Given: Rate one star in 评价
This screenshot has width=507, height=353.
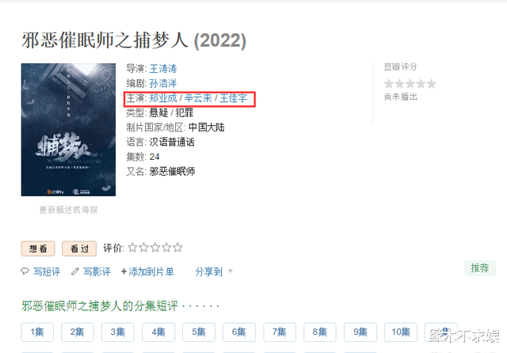Looking at the screenshot, I should 132,248.
